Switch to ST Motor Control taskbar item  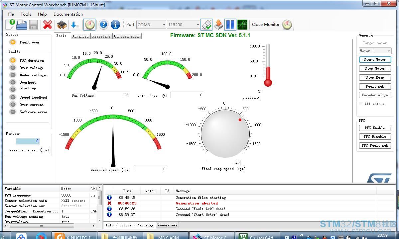coord(211,236)
